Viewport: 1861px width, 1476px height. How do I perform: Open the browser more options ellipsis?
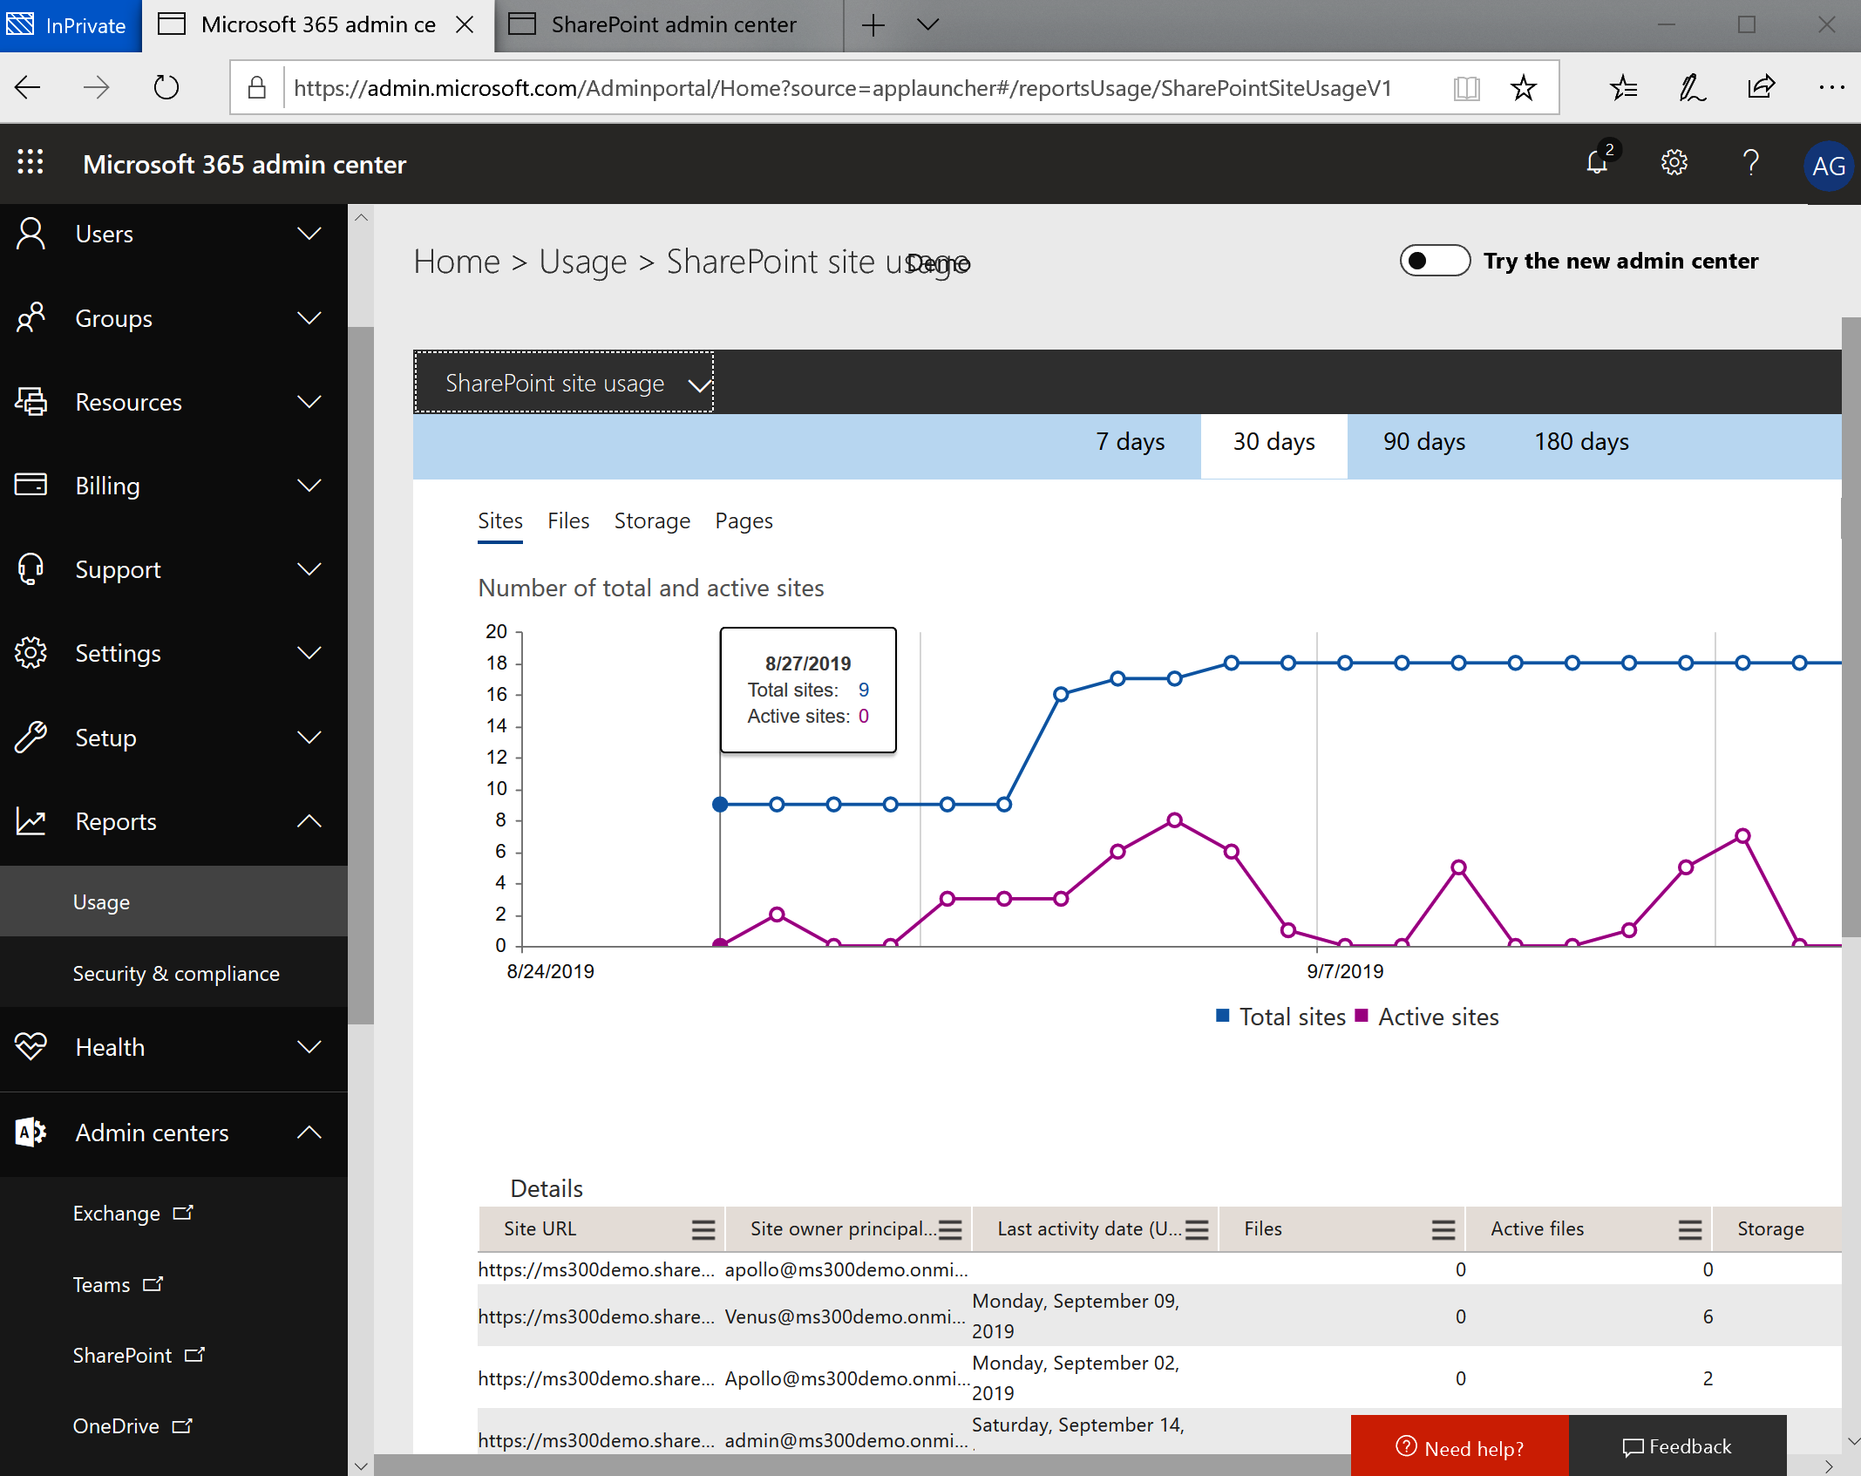tap(1832, 87)
